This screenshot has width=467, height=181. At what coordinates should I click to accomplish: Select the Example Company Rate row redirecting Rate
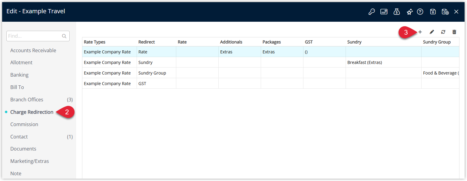271,52
